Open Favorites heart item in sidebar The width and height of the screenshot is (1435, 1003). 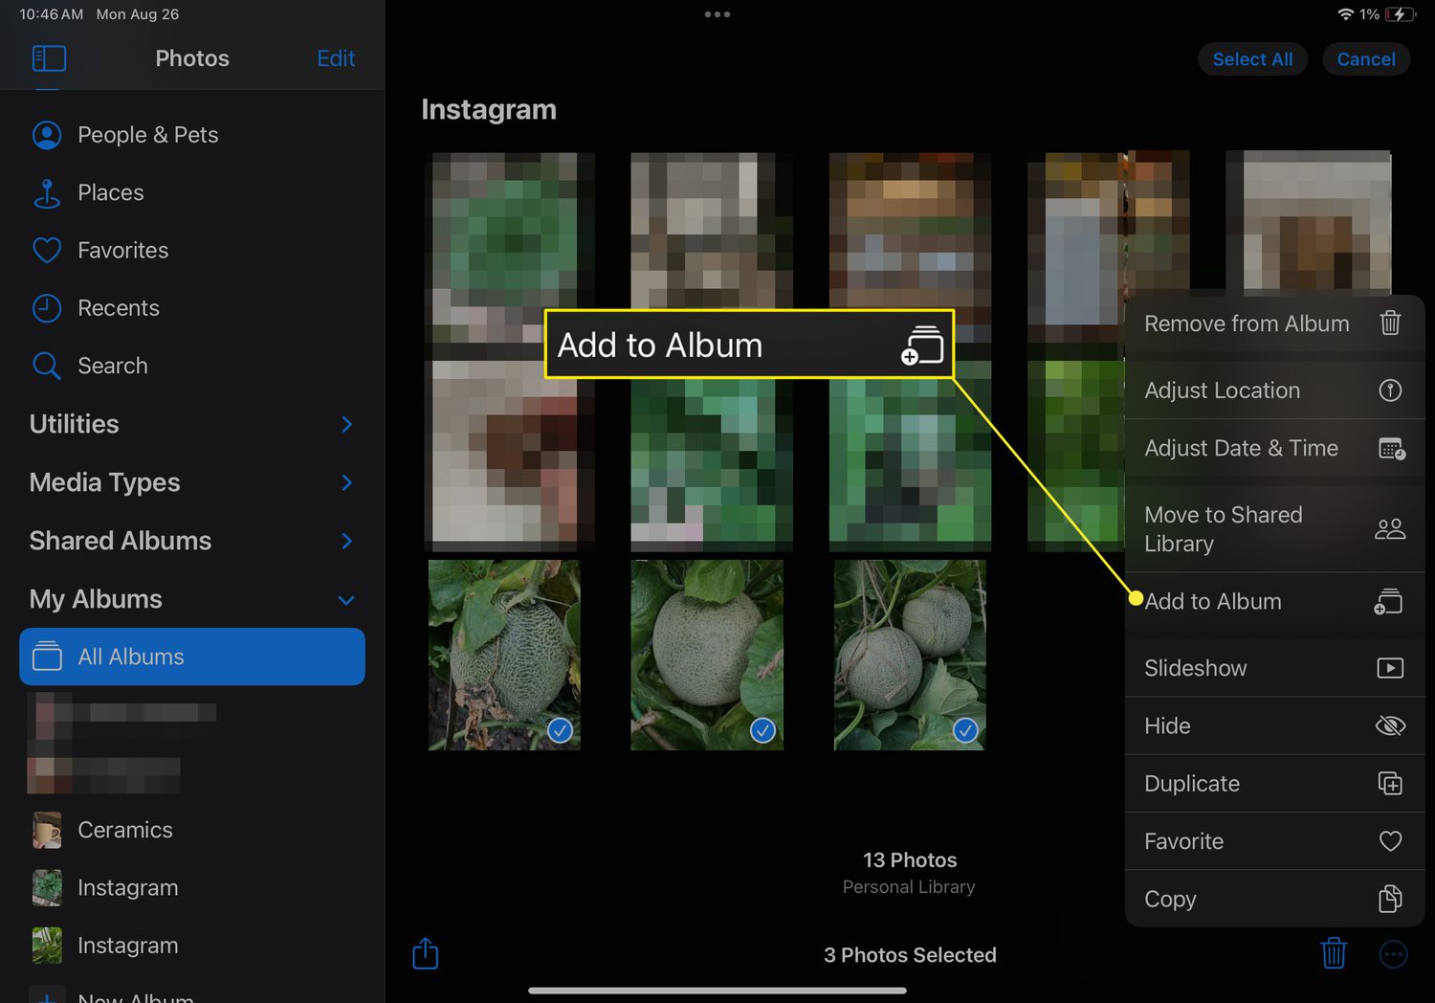[122, 251]
